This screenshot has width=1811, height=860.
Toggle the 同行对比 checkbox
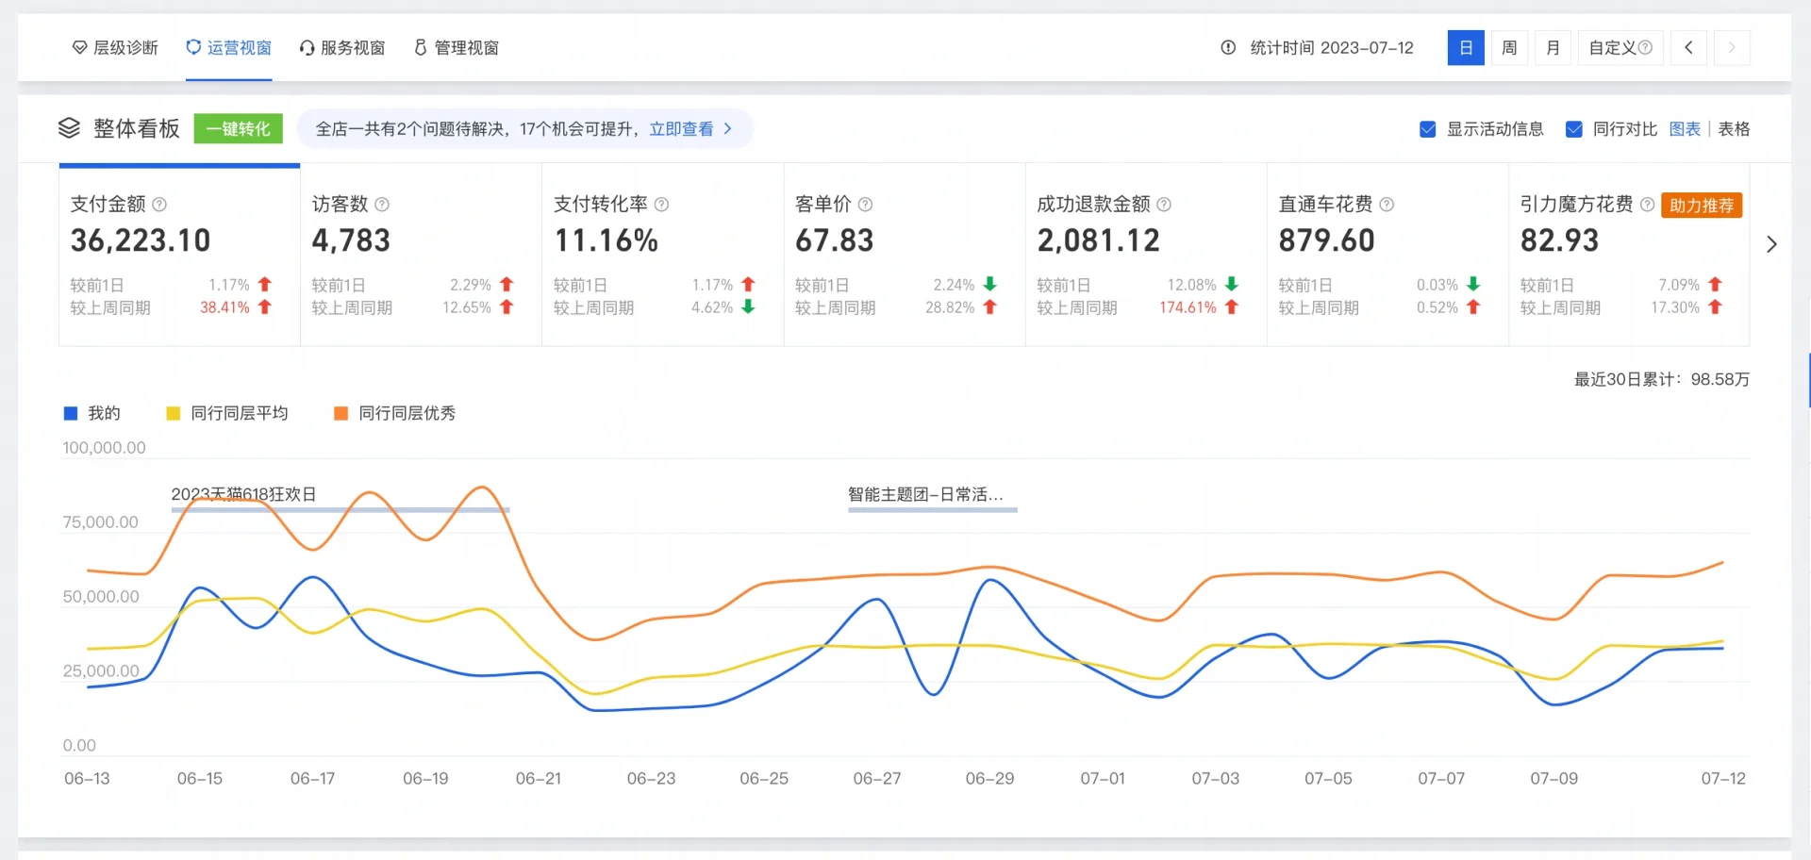pos(1574,128)
